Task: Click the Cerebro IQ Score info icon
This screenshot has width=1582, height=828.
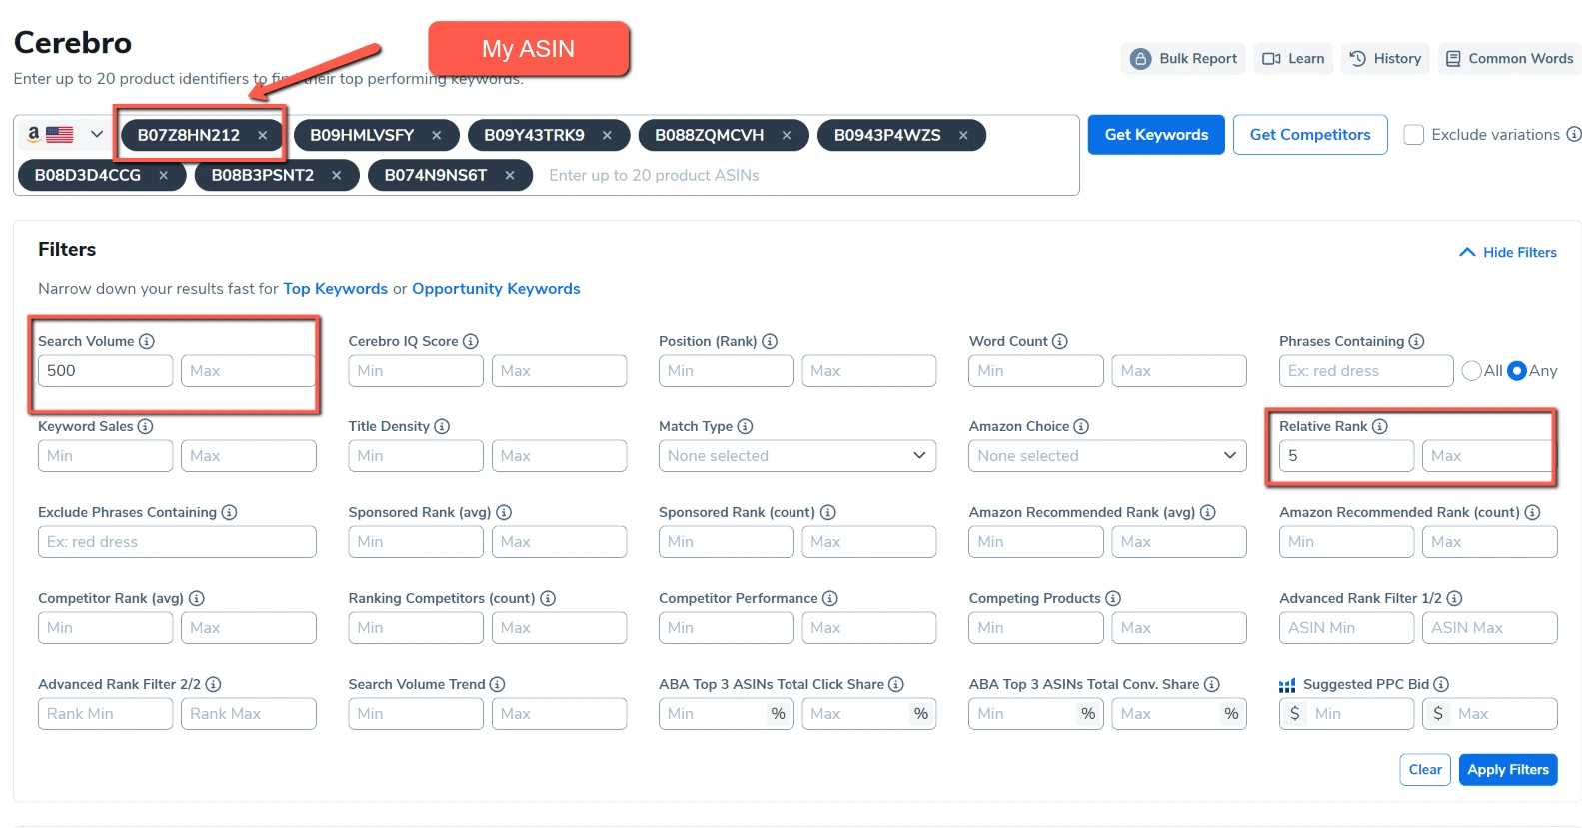Action: coord(471,341)
